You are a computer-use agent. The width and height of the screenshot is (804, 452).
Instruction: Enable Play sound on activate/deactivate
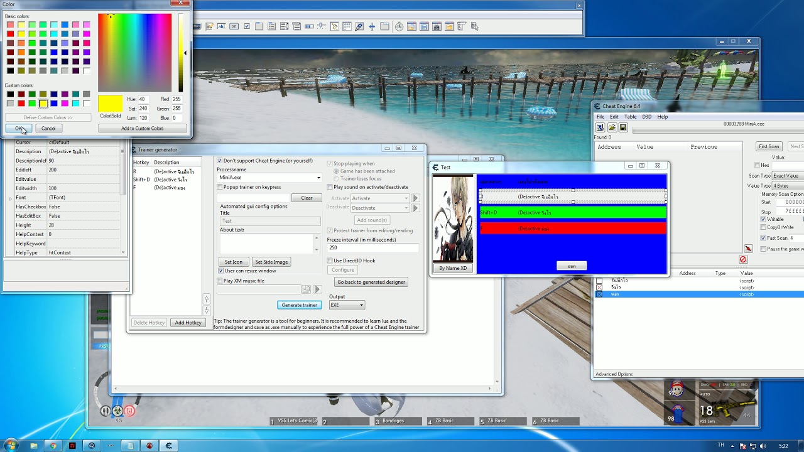point(330,187)
